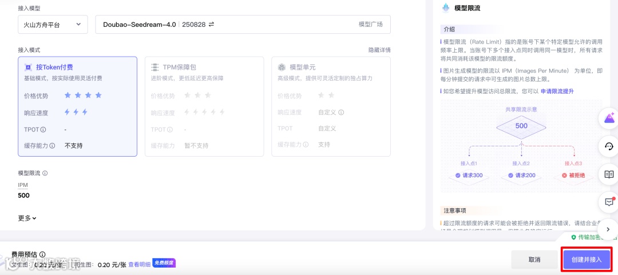Click the 取消 button
618x275 pixels.
[534, 260]
